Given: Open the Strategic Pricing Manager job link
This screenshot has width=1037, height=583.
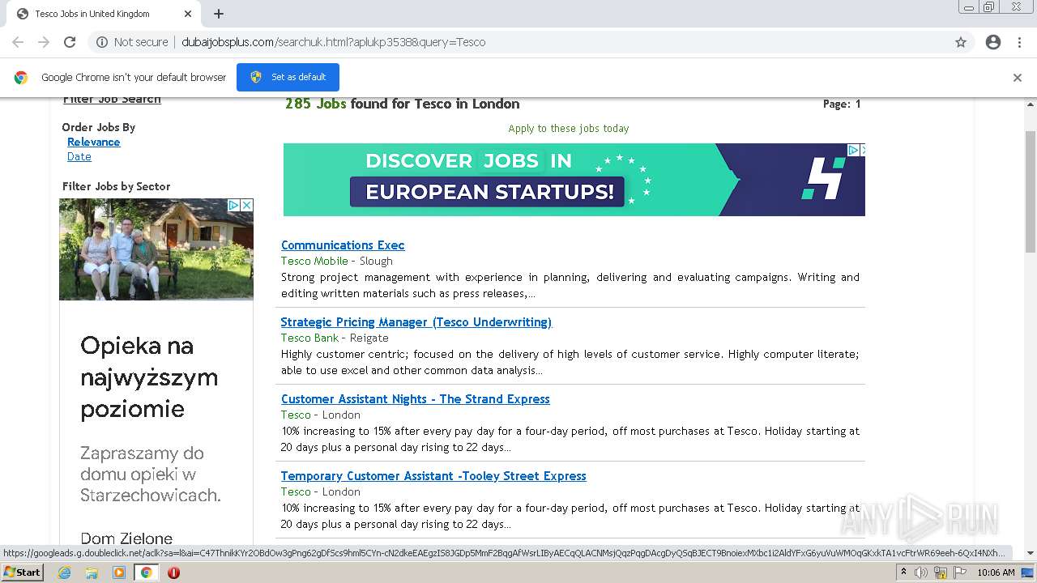Looking at the screenshot, I should pos(416,322).
